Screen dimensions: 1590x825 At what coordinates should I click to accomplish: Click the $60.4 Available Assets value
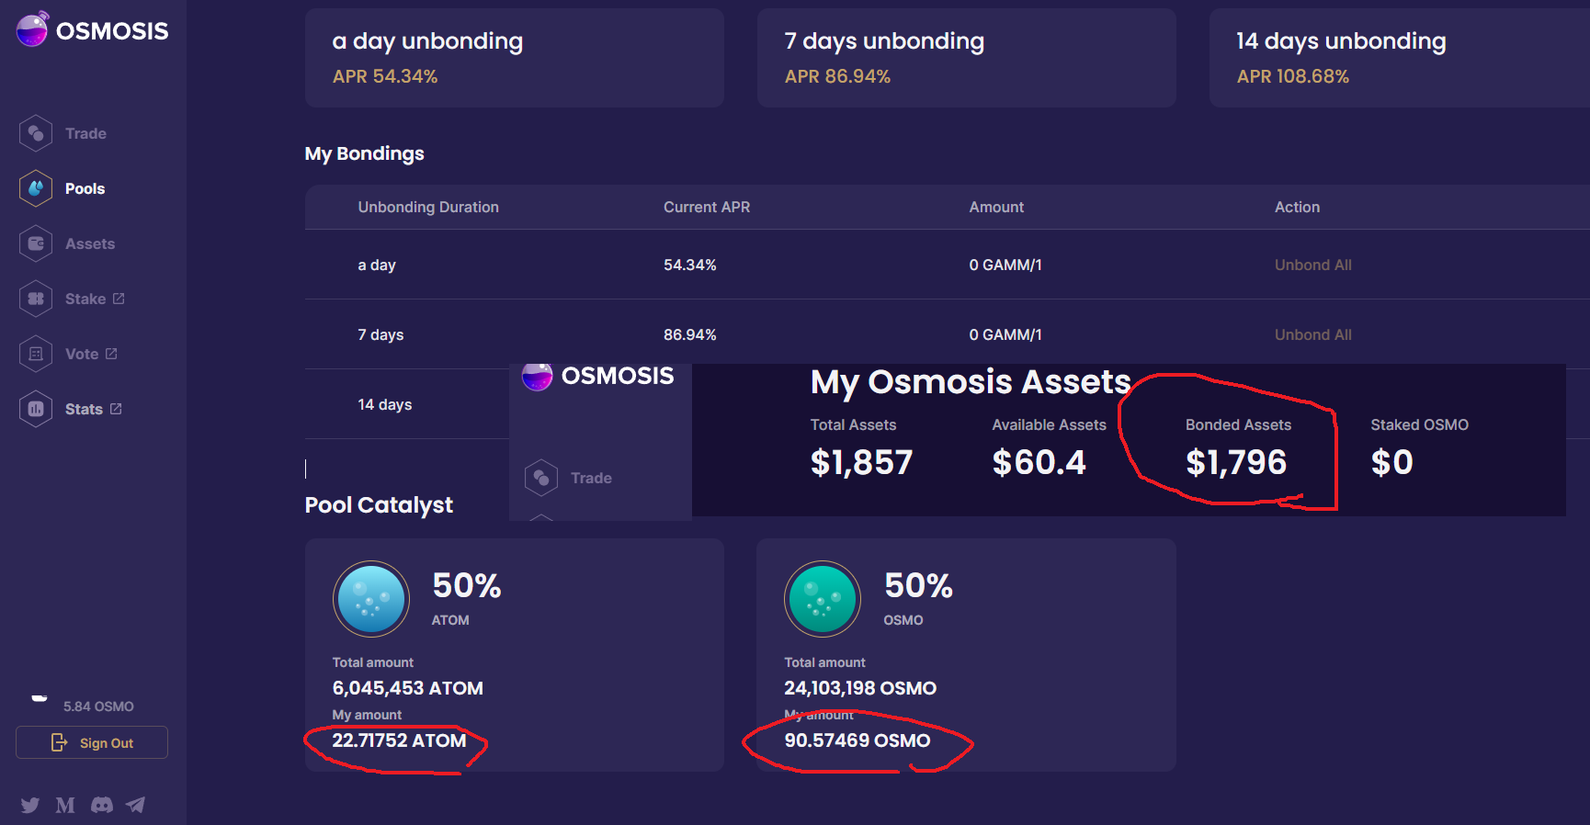click(1039, 462)
